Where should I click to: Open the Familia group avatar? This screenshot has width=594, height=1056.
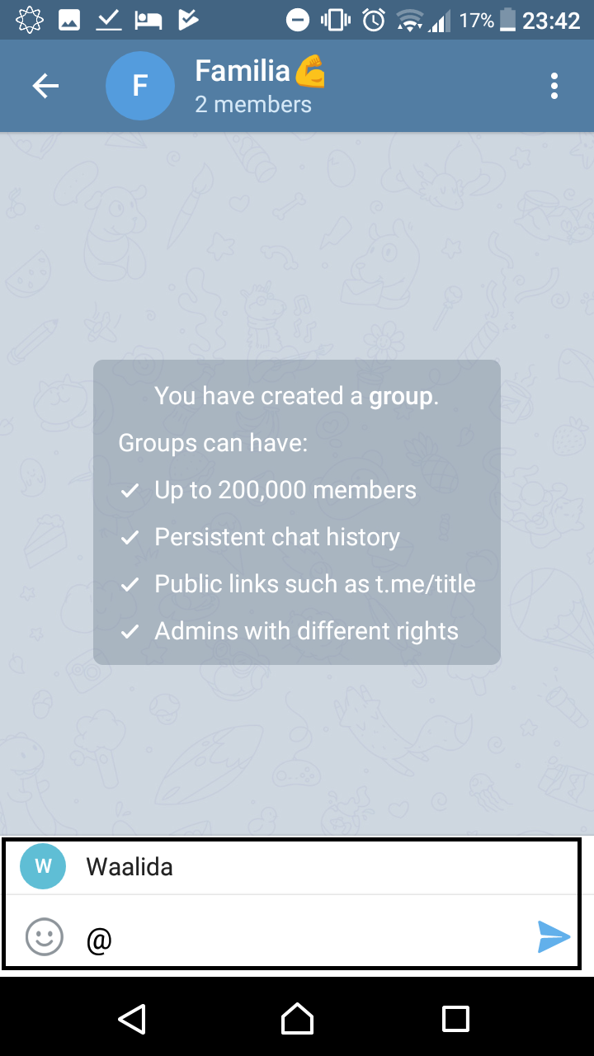[140, 86]
